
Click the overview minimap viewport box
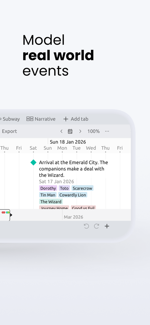pyautogui.click(x=5, y=215)
